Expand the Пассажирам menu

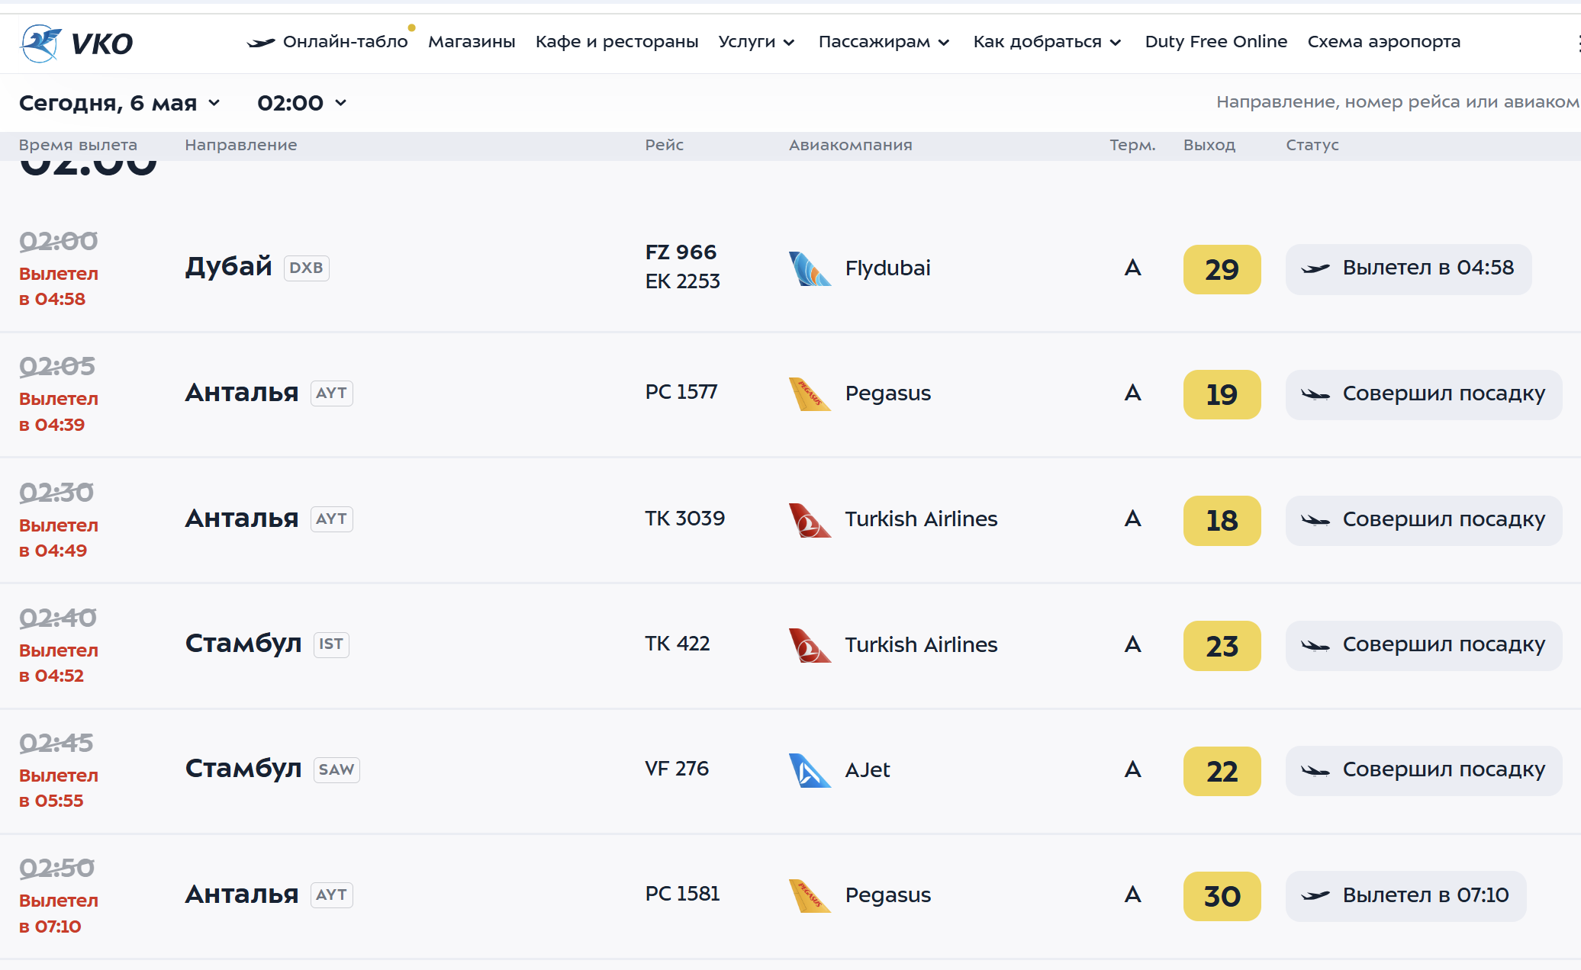click(x=884, y=42)
